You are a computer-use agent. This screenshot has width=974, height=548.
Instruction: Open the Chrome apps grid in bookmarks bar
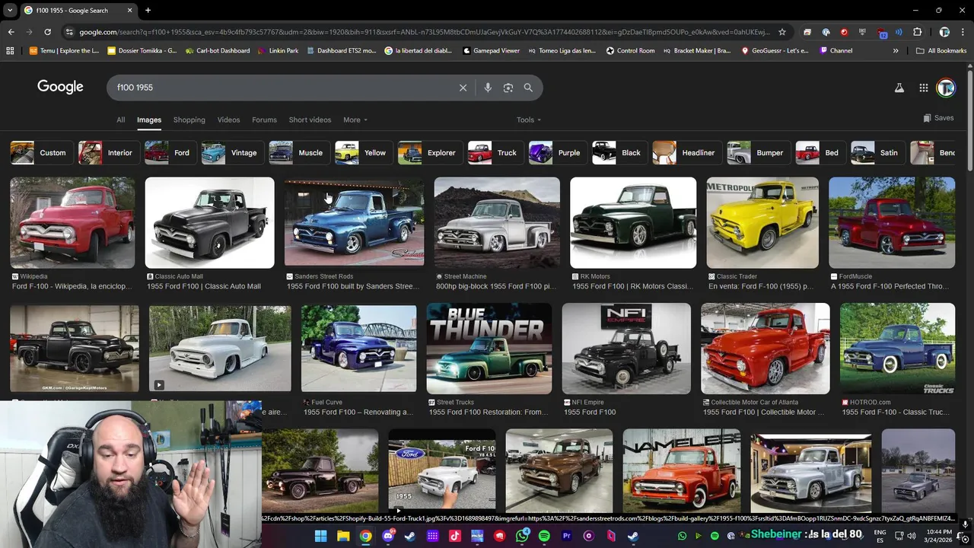(x=10, y=51)
